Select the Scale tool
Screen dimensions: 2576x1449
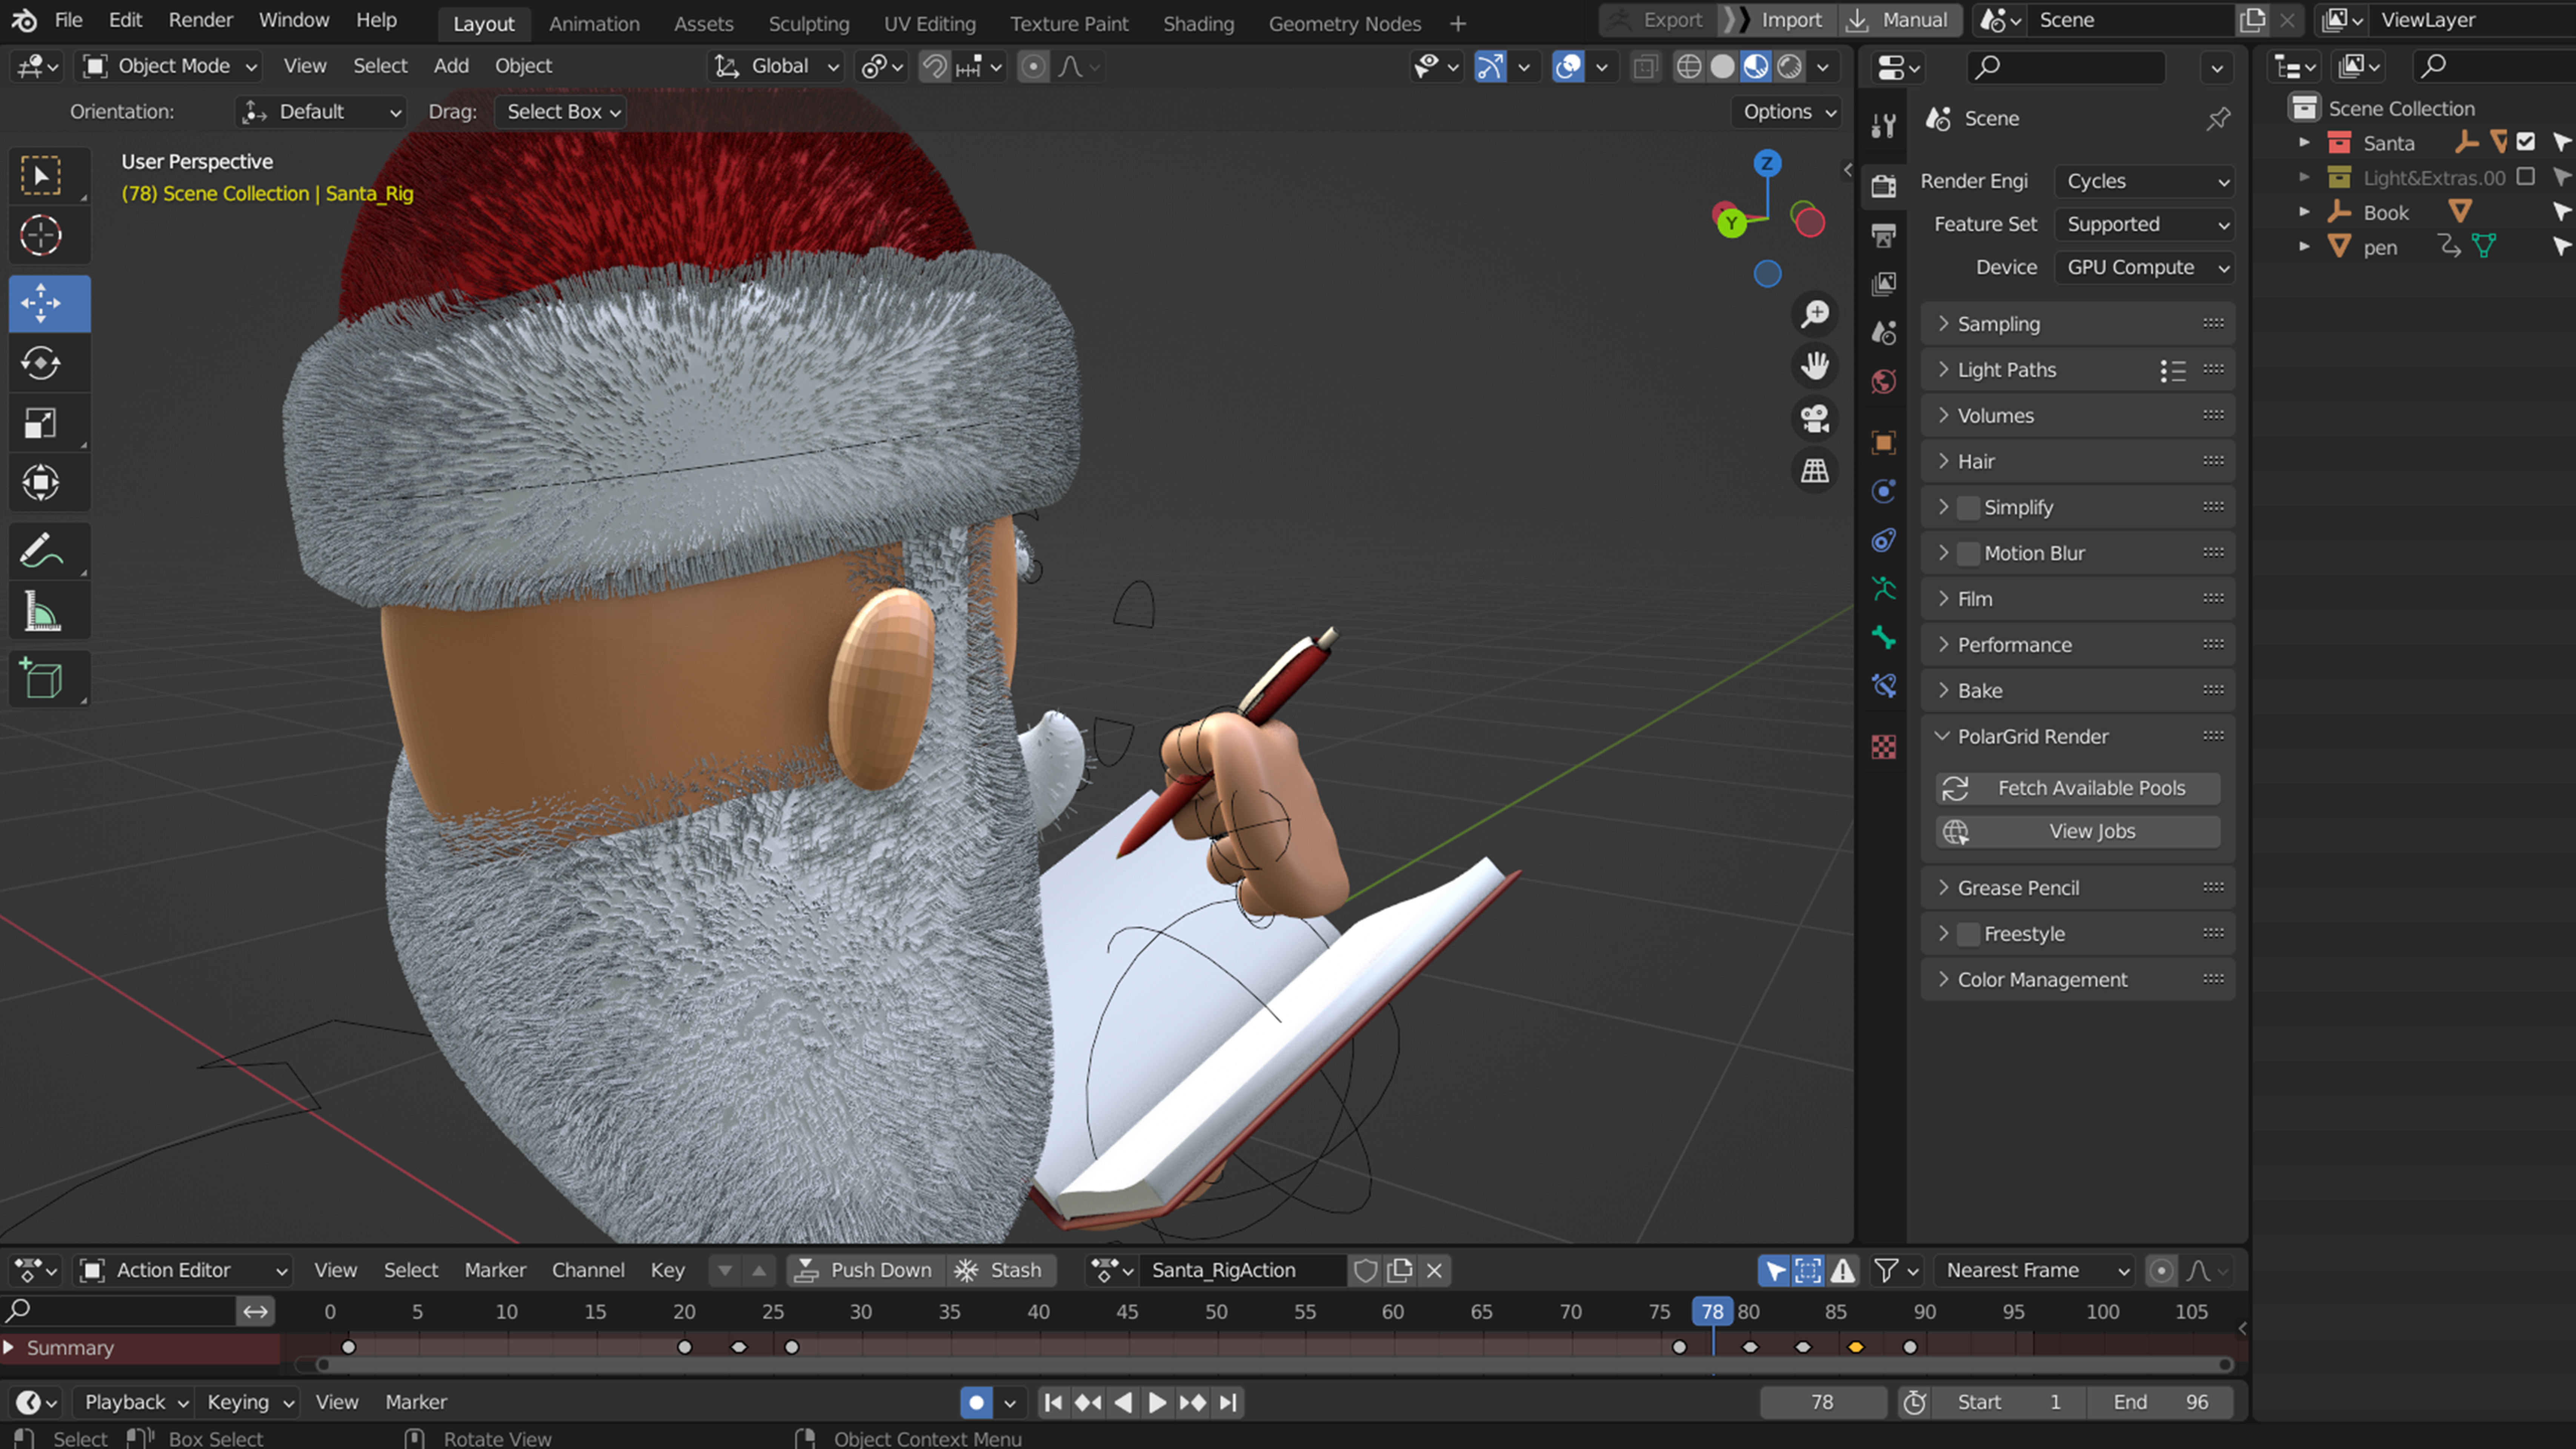pos(41,423)
